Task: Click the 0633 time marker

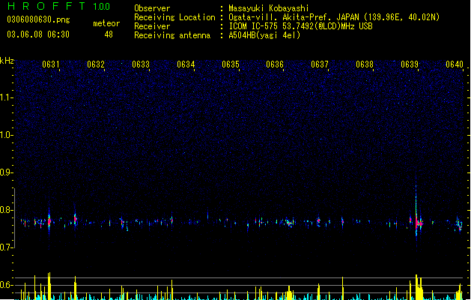Action: pos(141,64)
